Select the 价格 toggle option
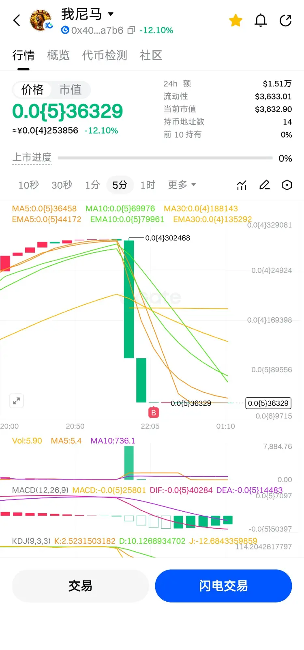The height and width of the screenshot is (650, 304). (x=32, y=90)
